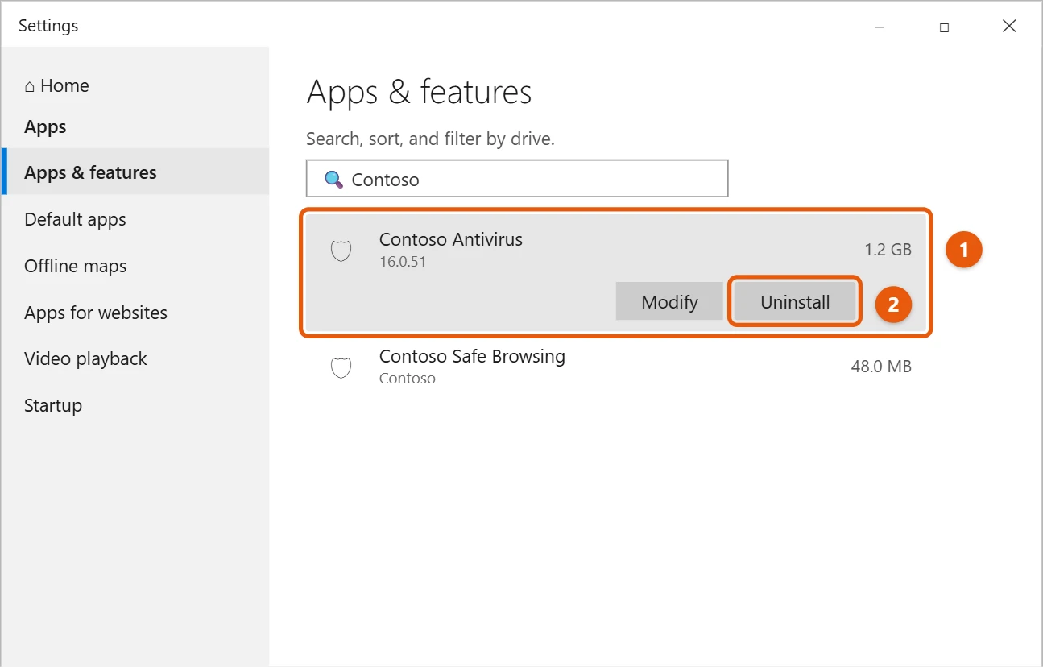The height and width of the screenshot is (667, 1043).
Task: Click the Modify button for Contoso Antivirus
Action: 669,302
